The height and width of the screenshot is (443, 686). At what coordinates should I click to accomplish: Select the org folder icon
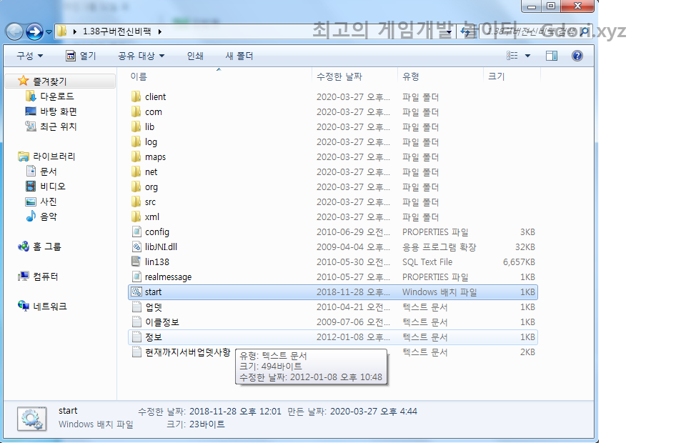coord(136,186)
